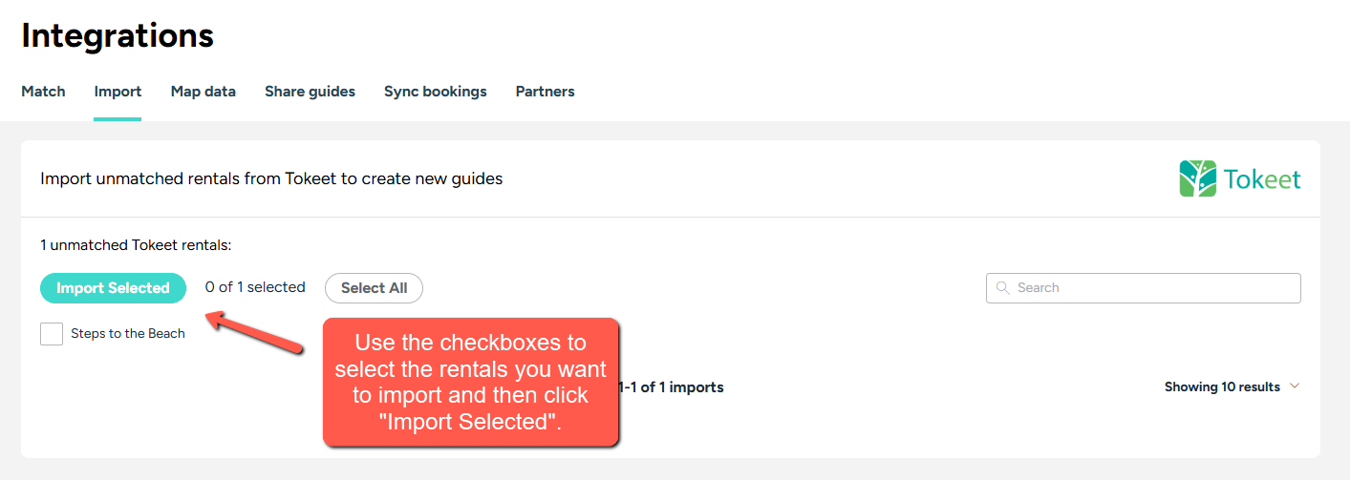
Task: Select the Steps to the Beach rental label
Action: (x=128, y=334)
